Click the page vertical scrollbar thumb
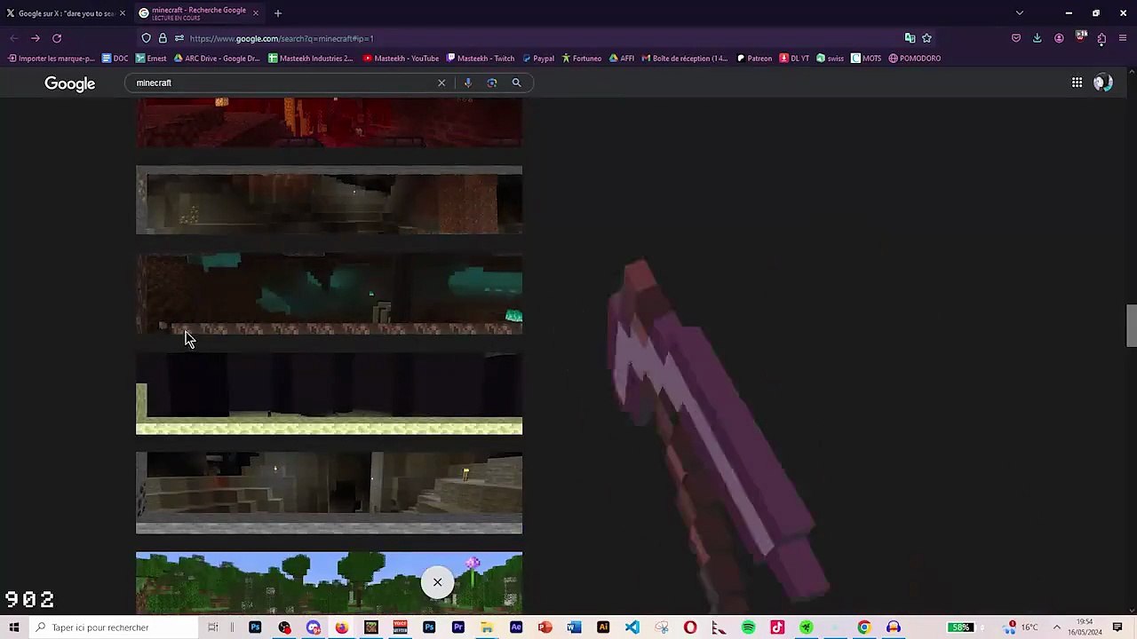Screen dimensions: 1137x639 [1131, 326]
